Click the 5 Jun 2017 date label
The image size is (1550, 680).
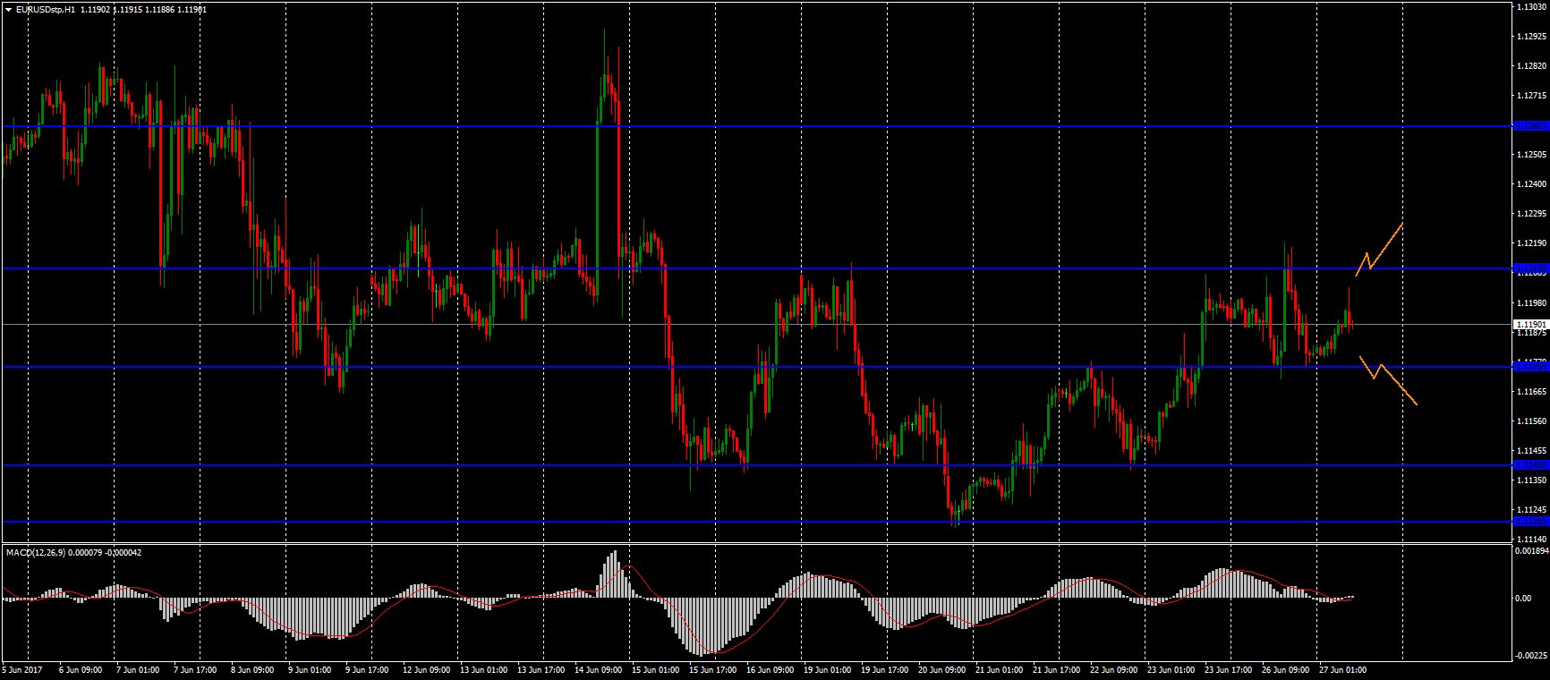click(x=22, y=669)
